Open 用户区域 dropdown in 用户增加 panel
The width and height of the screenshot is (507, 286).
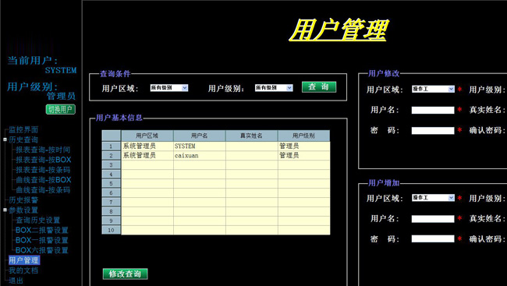433,197
